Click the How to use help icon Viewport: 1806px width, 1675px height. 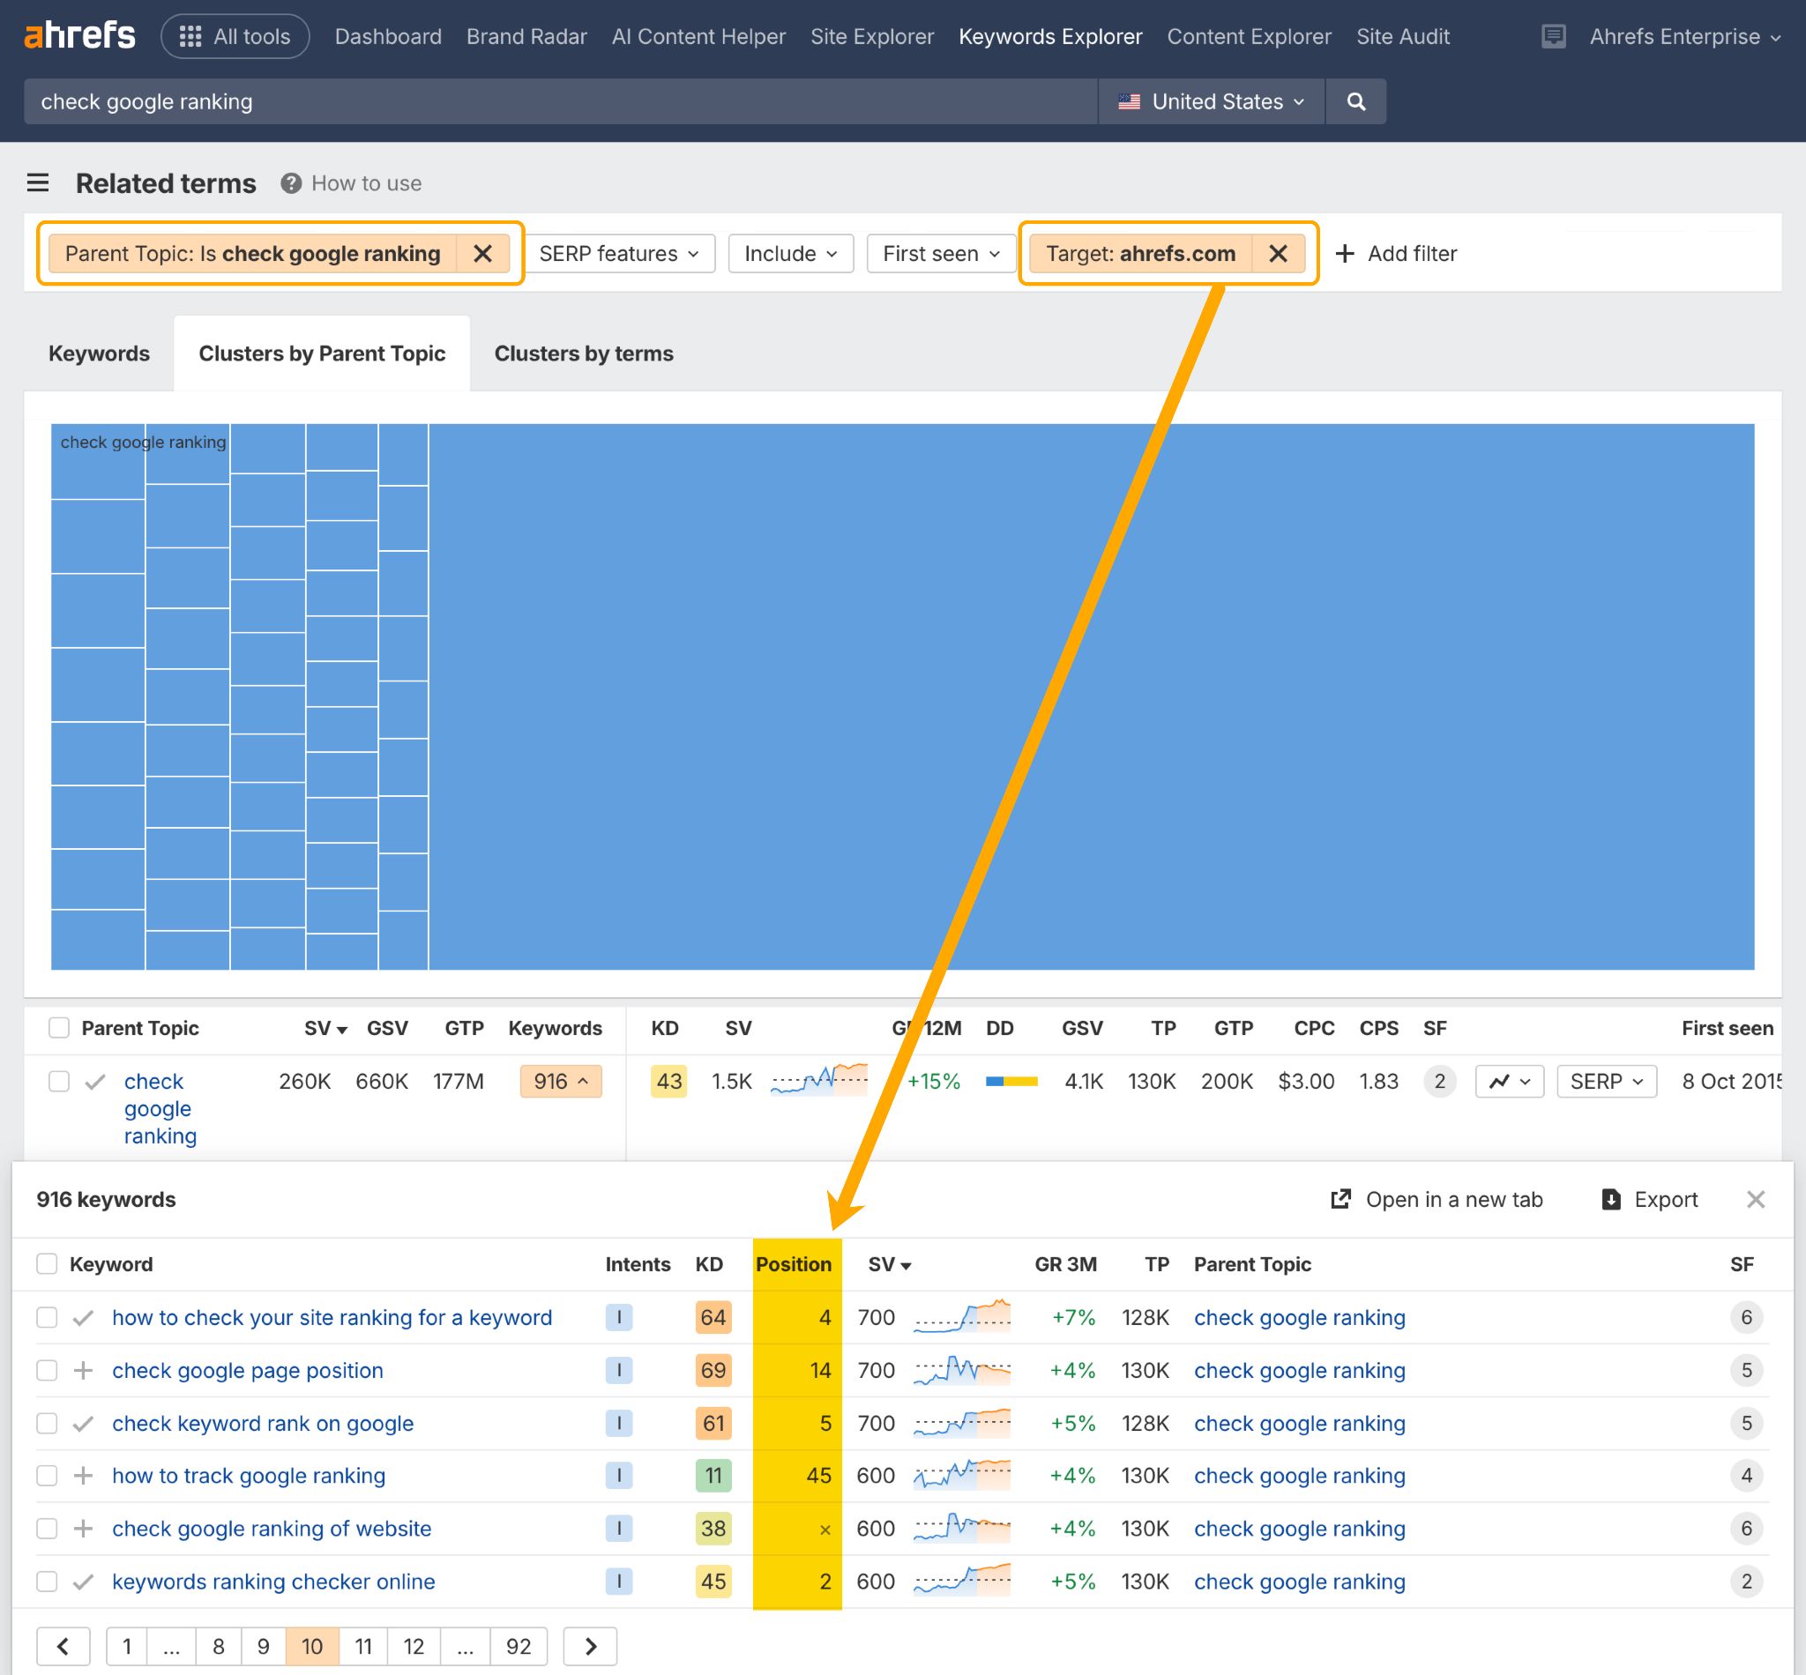[x=290, y=182]
